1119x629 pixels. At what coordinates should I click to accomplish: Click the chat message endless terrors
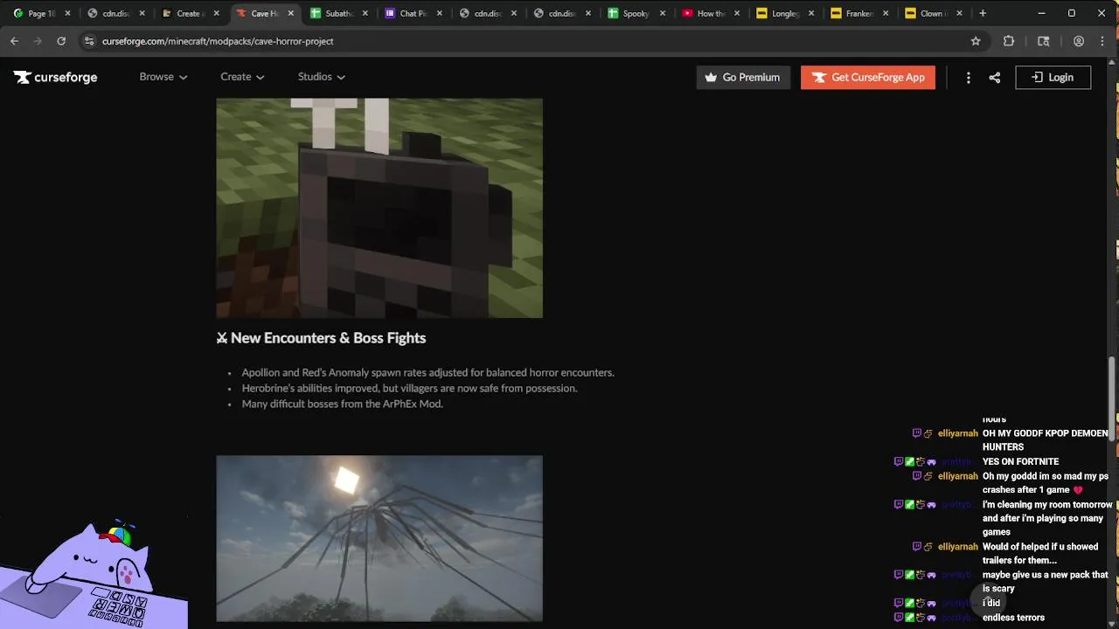[1013, 618]
